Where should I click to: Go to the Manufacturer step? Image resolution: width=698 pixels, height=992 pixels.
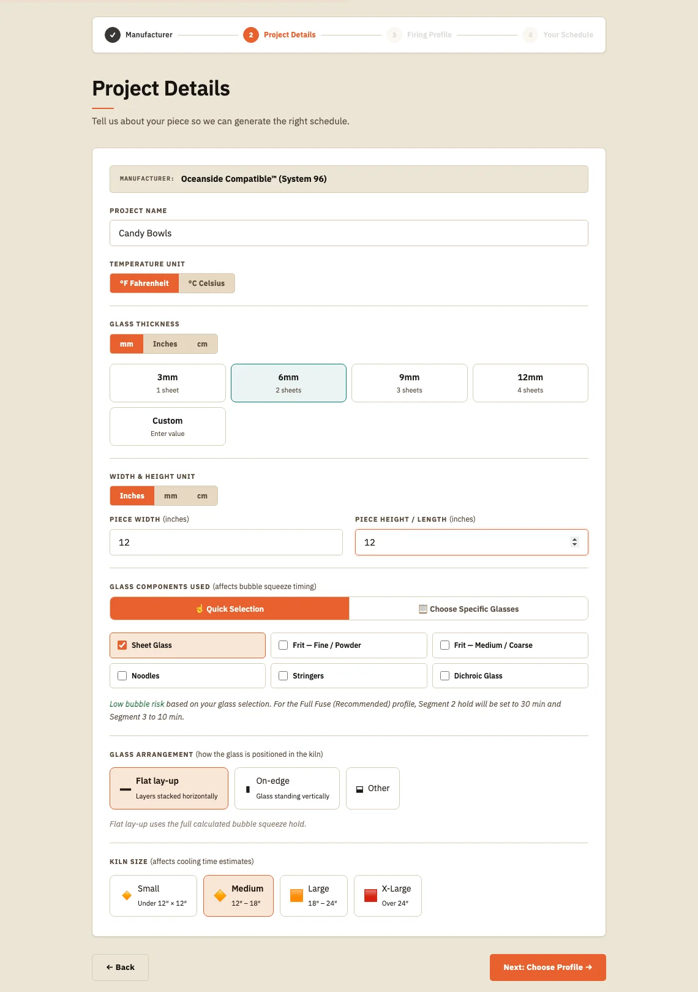tap(138, 35)
